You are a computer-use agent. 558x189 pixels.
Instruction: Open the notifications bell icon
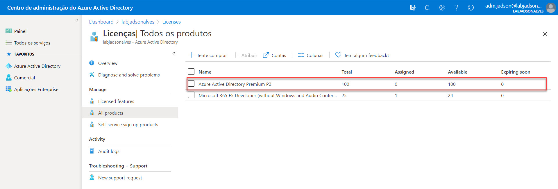coord(427,8)
